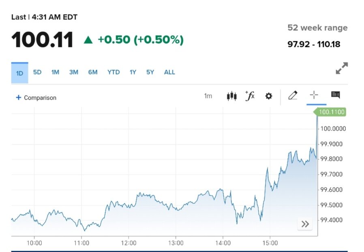Show the chart events comment icon

pos(335,95)
